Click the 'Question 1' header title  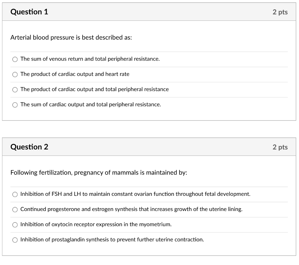[29, 12]
